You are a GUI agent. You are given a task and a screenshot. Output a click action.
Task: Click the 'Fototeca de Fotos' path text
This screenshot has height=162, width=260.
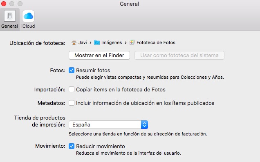pos(156,42)
